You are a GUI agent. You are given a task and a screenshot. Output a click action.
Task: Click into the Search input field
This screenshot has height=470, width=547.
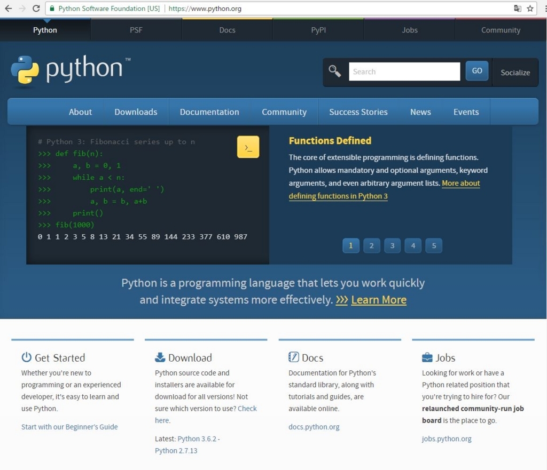404,71
